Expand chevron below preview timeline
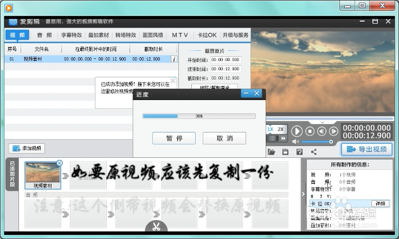This screenshot has width=399, height=239. click(x=323, y=122)
